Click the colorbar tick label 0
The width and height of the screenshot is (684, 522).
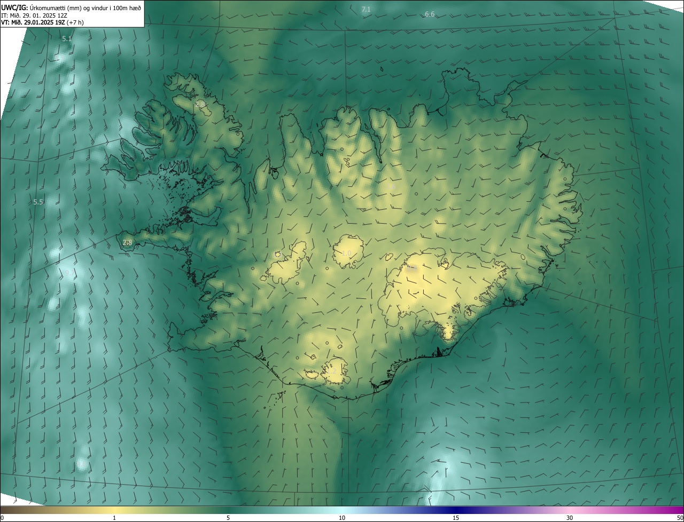tap(2, 518)
